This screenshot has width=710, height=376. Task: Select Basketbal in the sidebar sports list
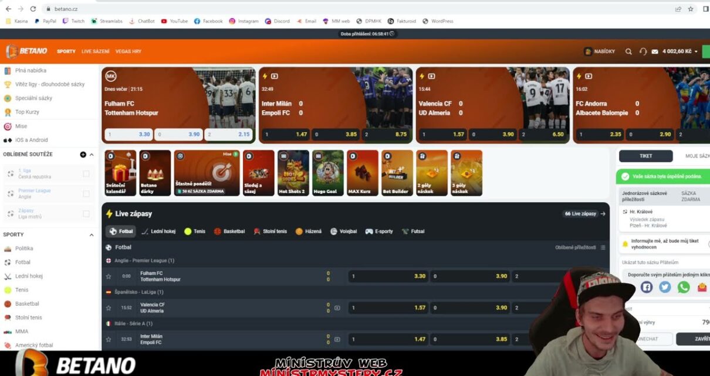click(27, 304)
